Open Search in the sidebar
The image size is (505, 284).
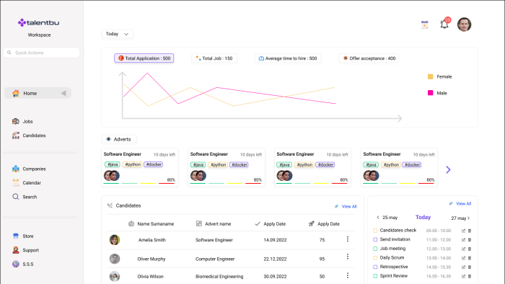pos(25,197)
